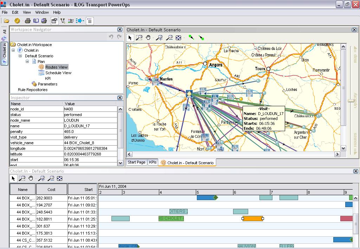This screenshot has height=249, width=360.
Task: Click redo arrow in Workspace Navigator
Action: 119,37
